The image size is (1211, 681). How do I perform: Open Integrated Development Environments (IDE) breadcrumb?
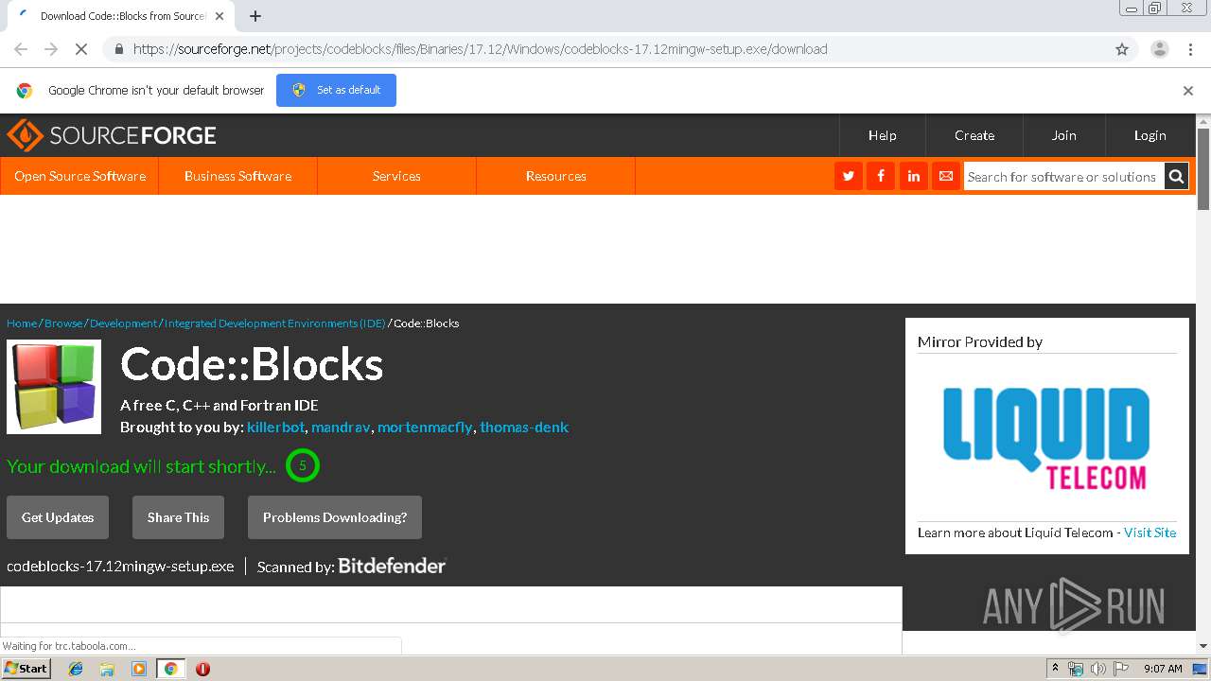coord(274,323)
